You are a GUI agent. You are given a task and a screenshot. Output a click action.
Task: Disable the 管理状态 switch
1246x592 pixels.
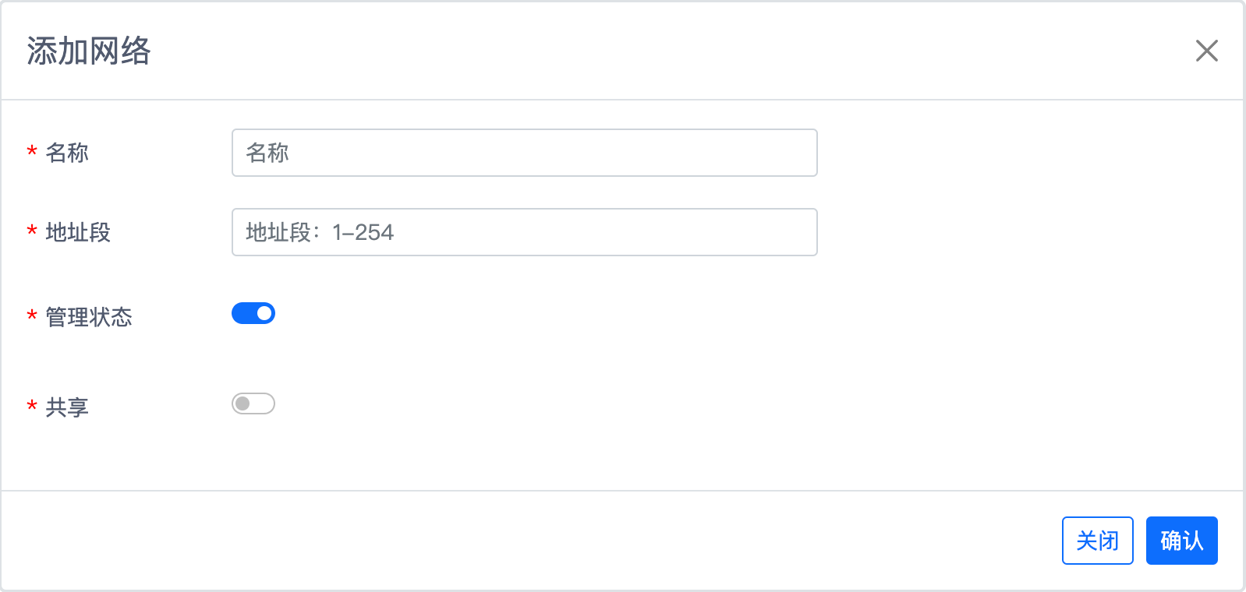coord(253,313)
